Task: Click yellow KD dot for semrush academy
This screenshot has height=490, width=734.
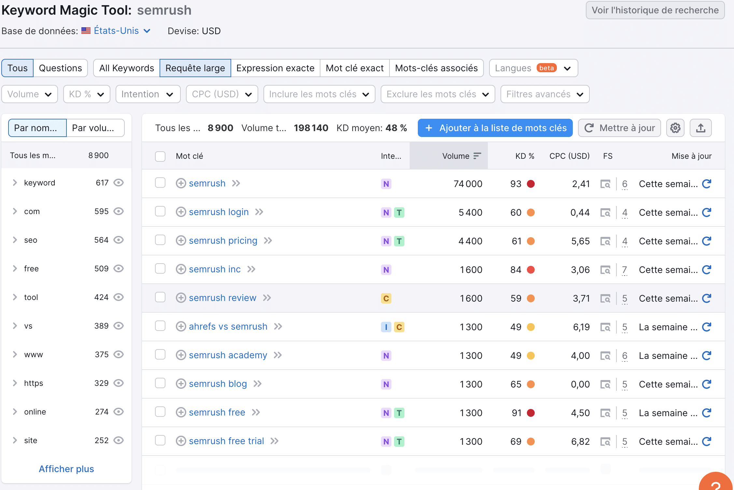Action: pos(531,356)
